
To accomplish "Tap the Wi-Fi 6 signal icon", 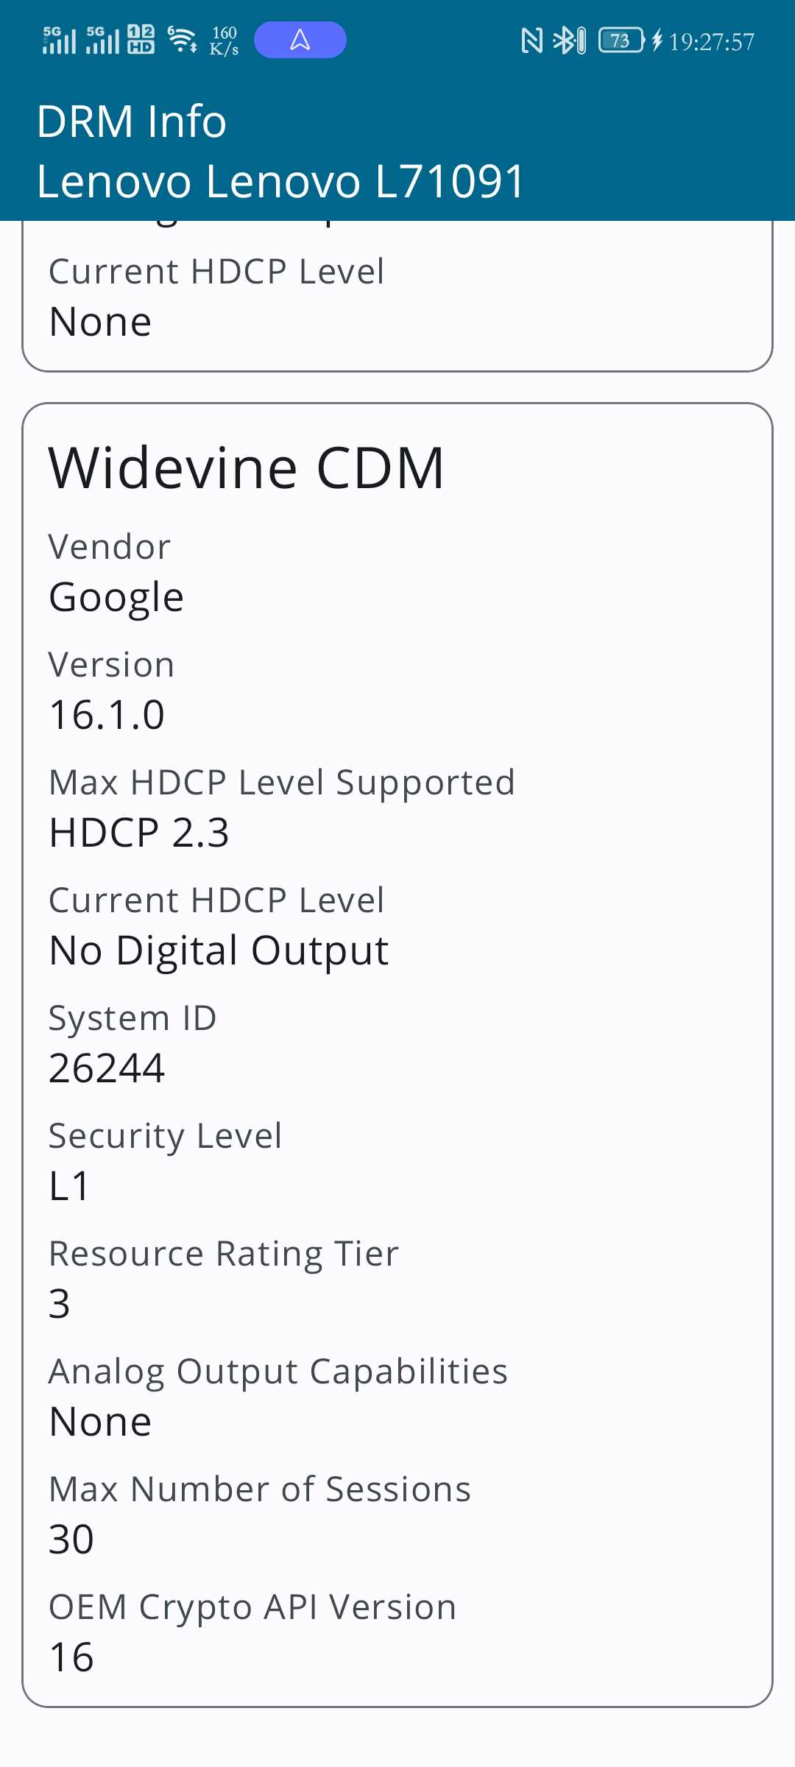I will pyautogui.click(x=182, y=40).
